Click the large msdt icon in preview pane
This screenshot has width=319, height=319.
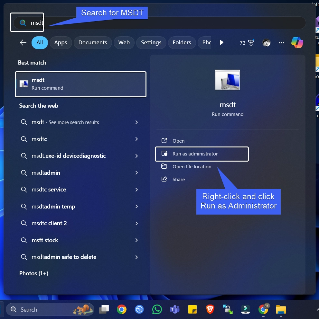(x=227, y=80)
